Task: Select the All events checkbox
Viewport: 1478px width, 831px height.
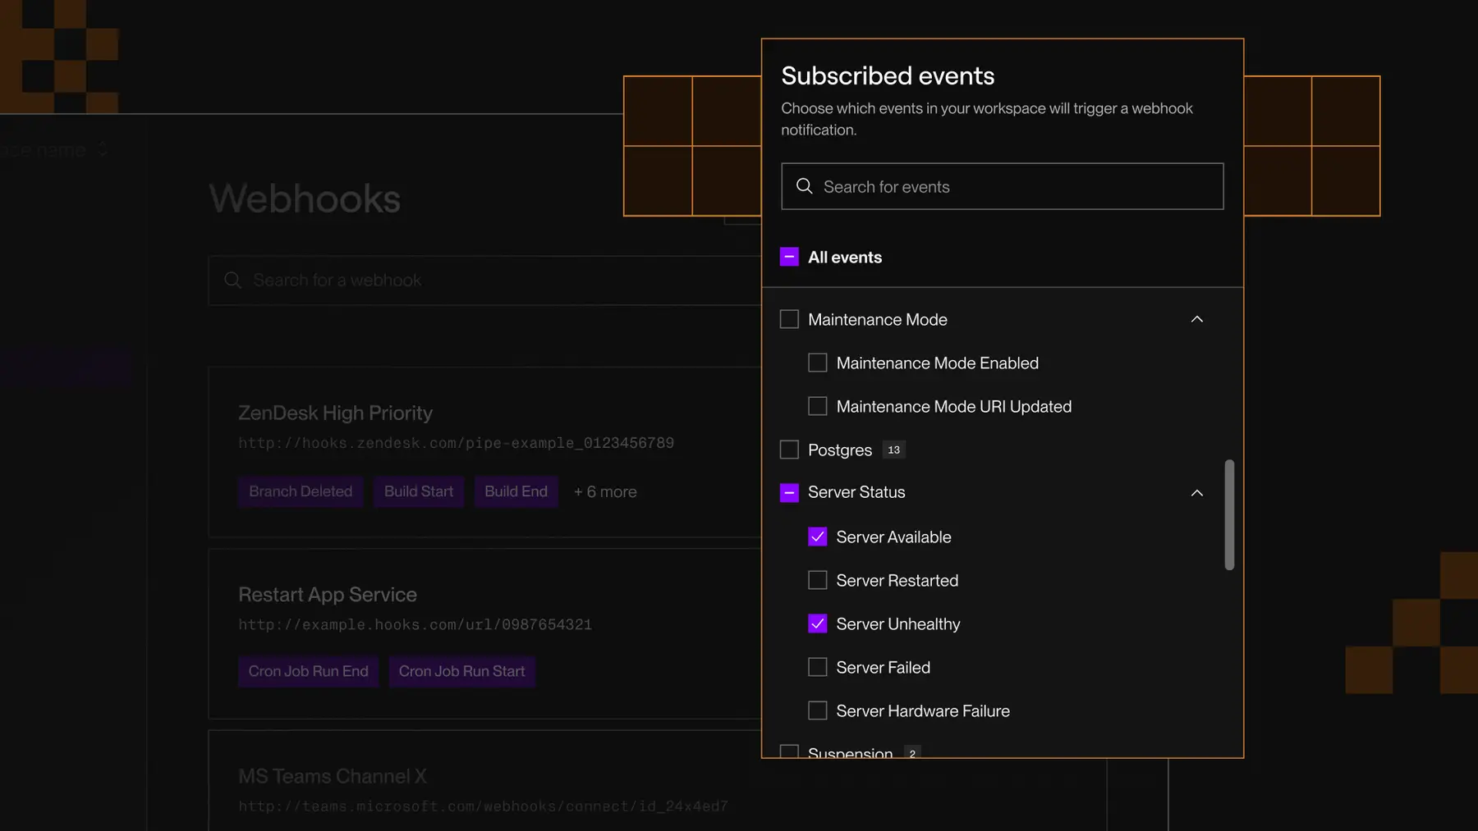Action: click(x=789, y=257)
